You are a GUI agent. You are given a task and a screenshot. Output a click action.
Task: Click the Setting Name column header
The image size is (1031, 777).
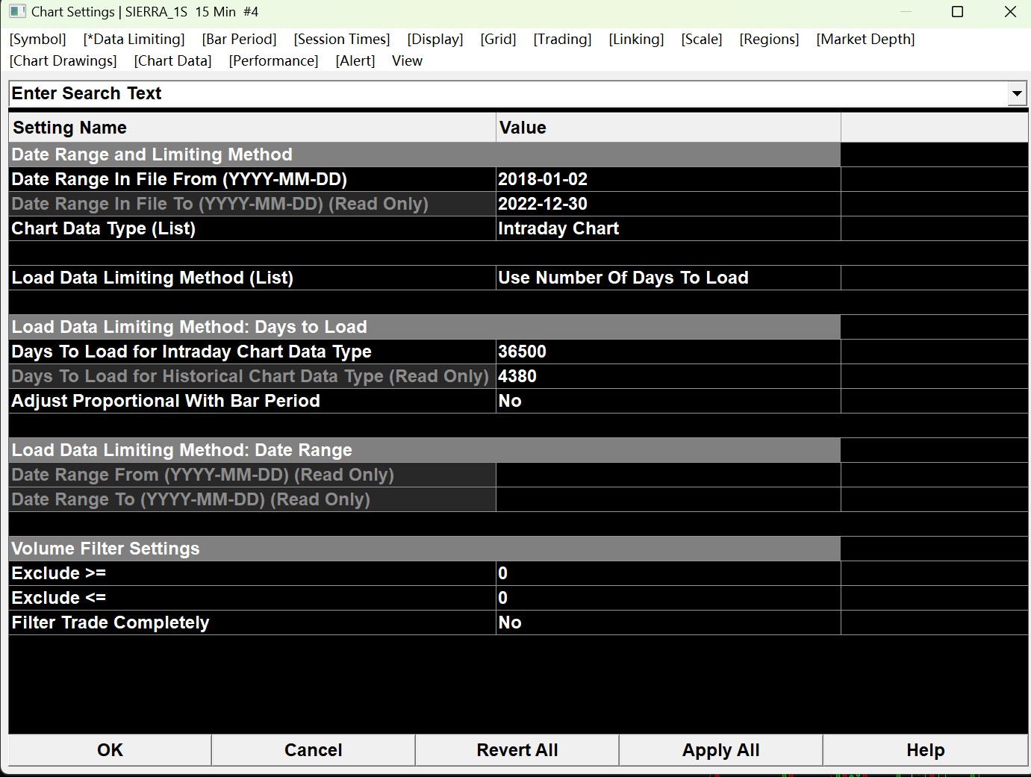pos(252,128)
